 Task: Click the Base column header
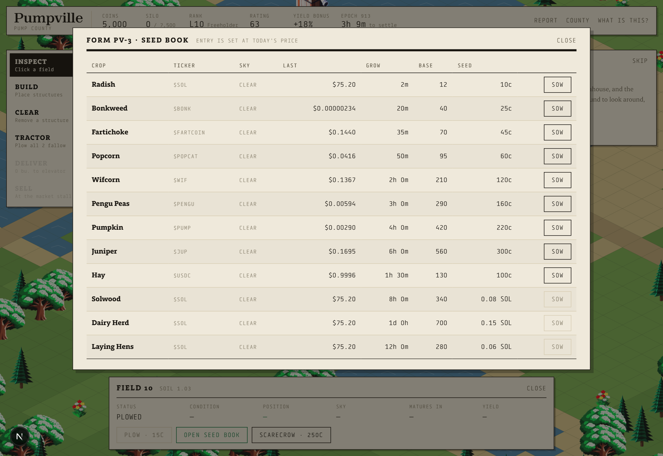pos(425,66)
